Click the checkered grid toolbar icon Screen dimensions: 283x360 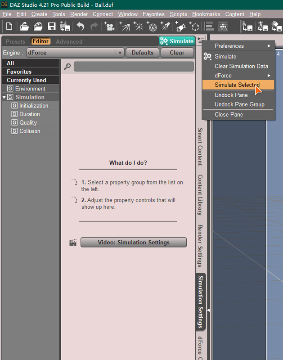tap(223, 26)
